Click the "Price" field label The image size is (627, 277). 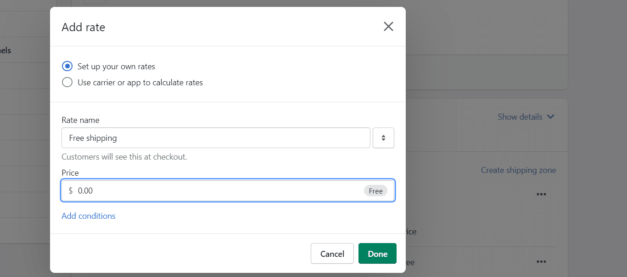pyautogui.click(x=70, y=173)
